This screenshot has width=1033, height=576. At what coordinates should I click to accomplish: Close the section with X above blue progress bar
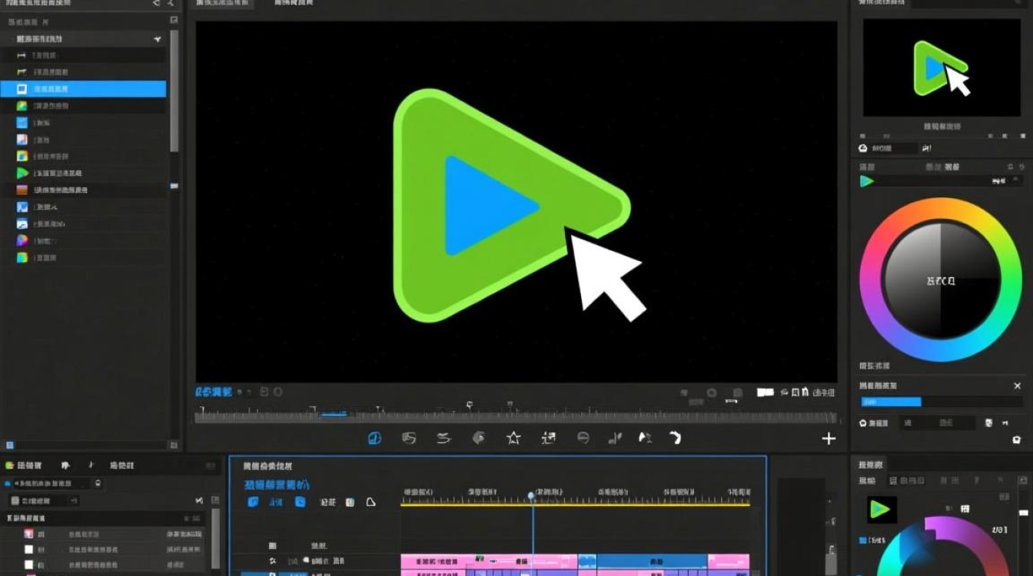pyautogui.click(x=1017, y=386)
